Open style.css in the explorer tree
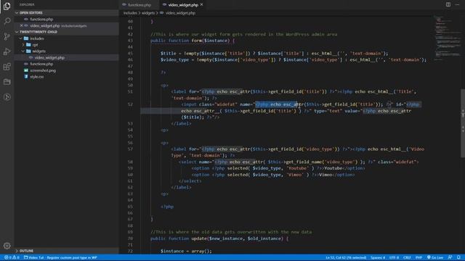 pos(37,77)
